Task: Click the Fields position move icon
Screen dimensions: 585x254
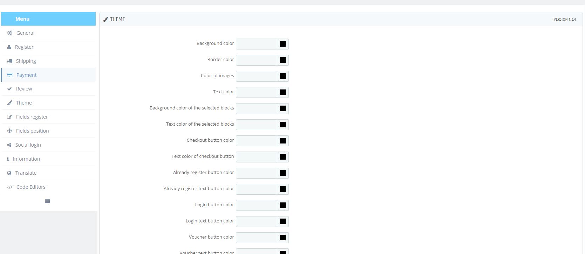Action: click(x=9, y=131)
